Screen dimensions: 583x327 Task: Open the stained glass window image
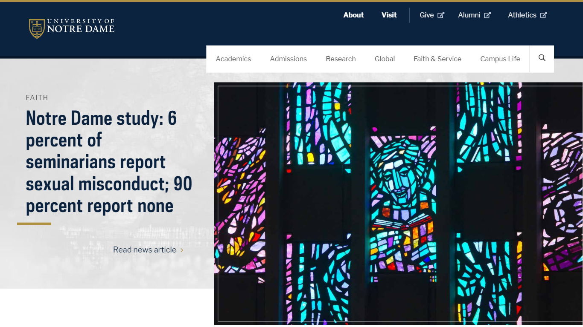(398, 204)
